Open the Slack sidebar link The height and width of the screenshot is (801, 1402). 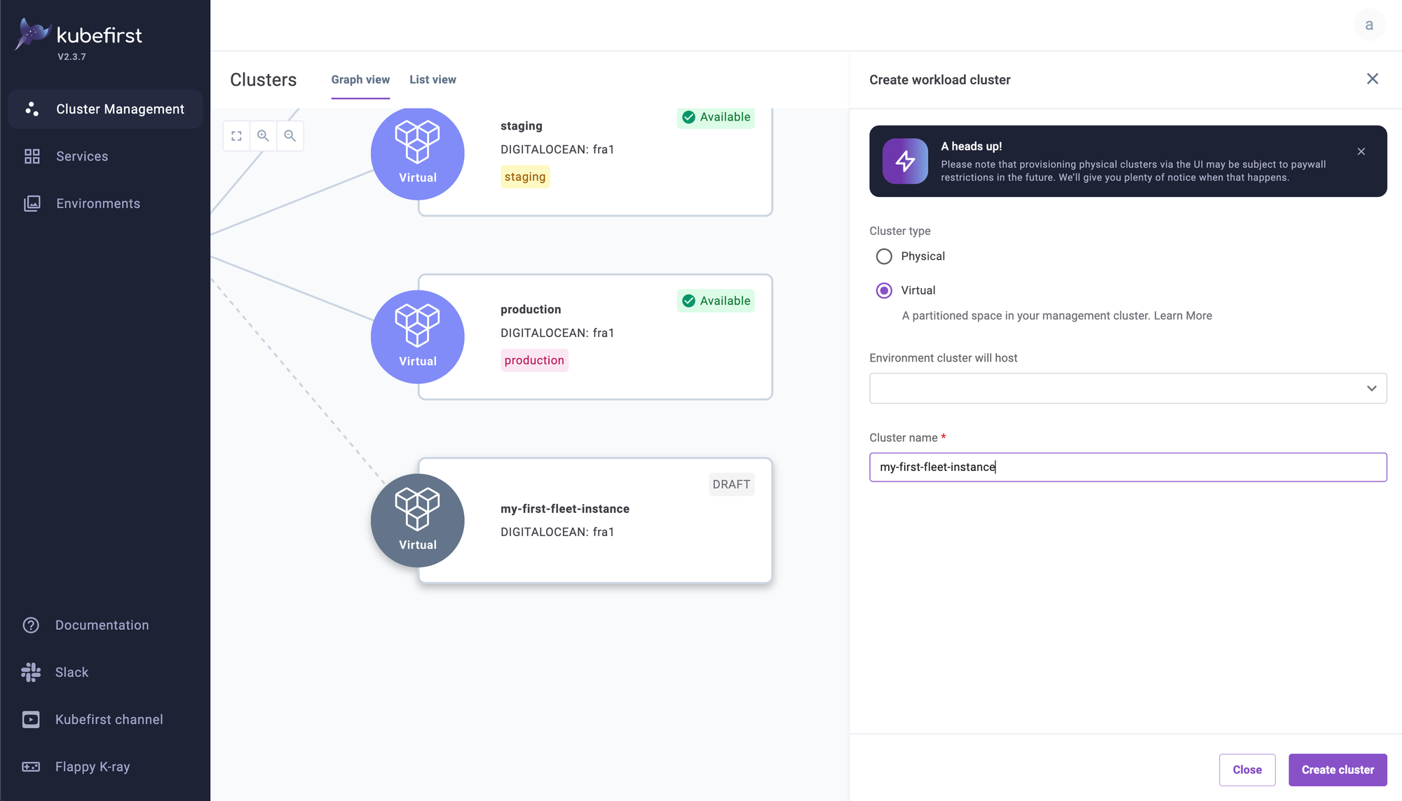point(72,672)
